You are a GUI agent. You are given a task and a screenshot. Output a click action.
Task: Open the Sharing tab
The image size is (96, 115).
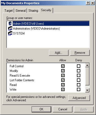33,11
